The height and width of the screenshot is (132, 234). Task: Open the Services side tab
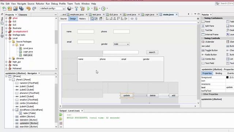tap(2, 32)
